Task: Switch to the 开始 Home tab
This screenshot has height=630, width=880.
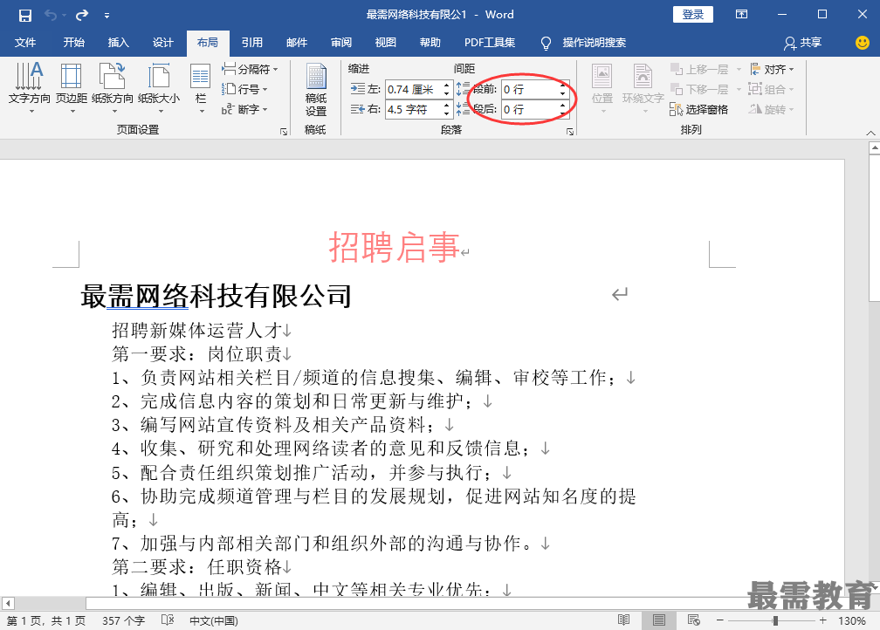Action: coord(73,43)
